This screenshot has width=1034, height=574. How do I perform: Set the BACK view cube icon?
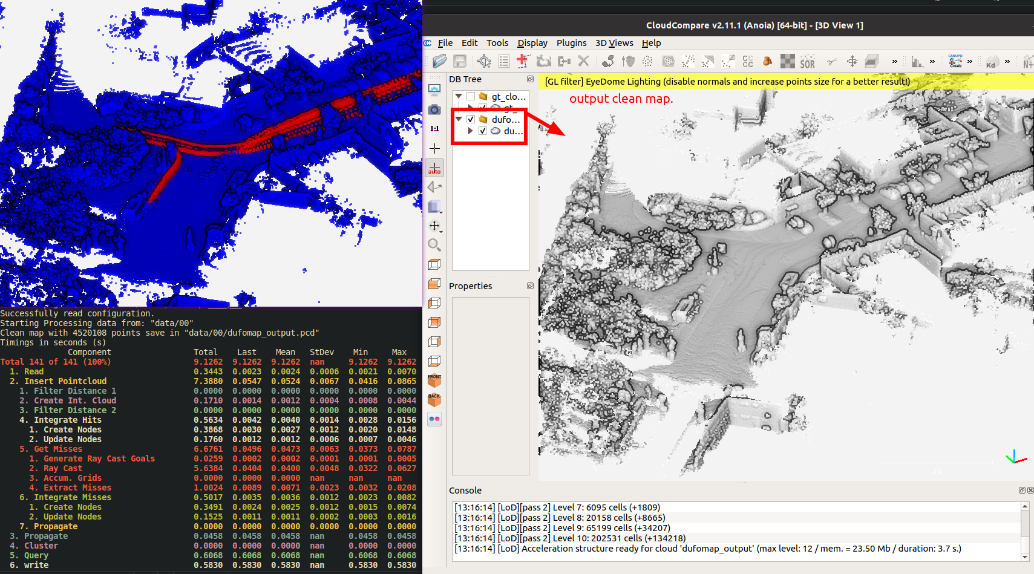point(434,400)
